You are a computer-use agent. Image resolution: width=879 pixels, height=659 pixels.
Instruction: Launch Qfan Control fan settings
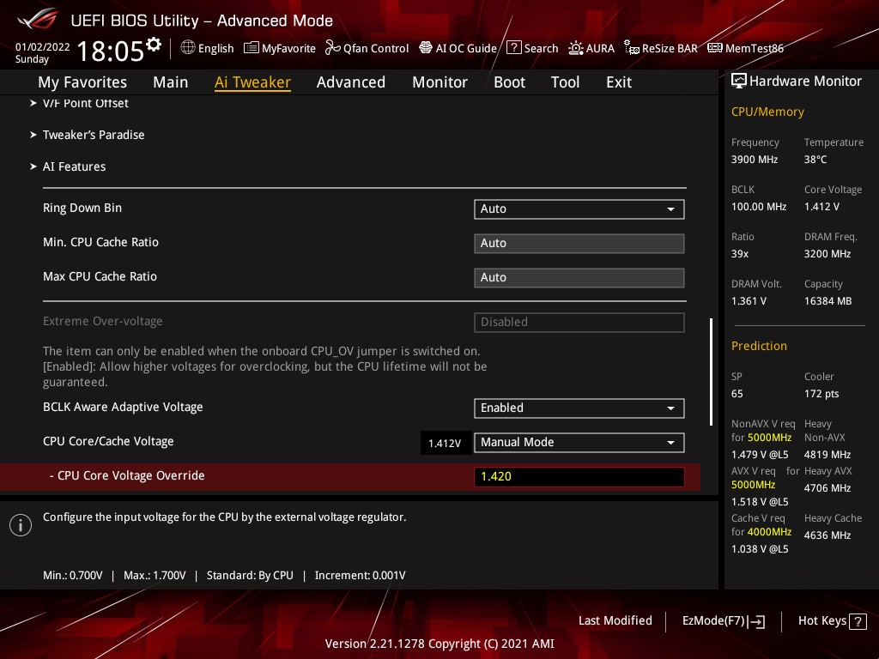click(x=367, y=48)
